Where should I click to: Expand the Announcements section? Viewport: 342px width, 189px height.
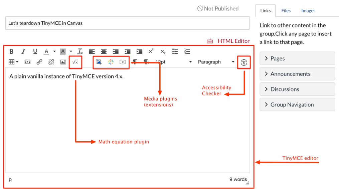pyautogui.click(x=297, y=74)
